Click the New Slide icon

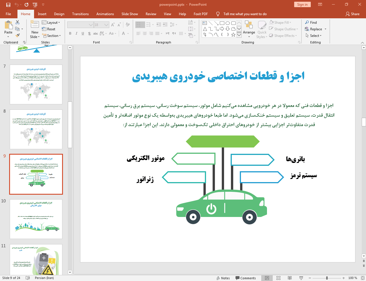35,24
